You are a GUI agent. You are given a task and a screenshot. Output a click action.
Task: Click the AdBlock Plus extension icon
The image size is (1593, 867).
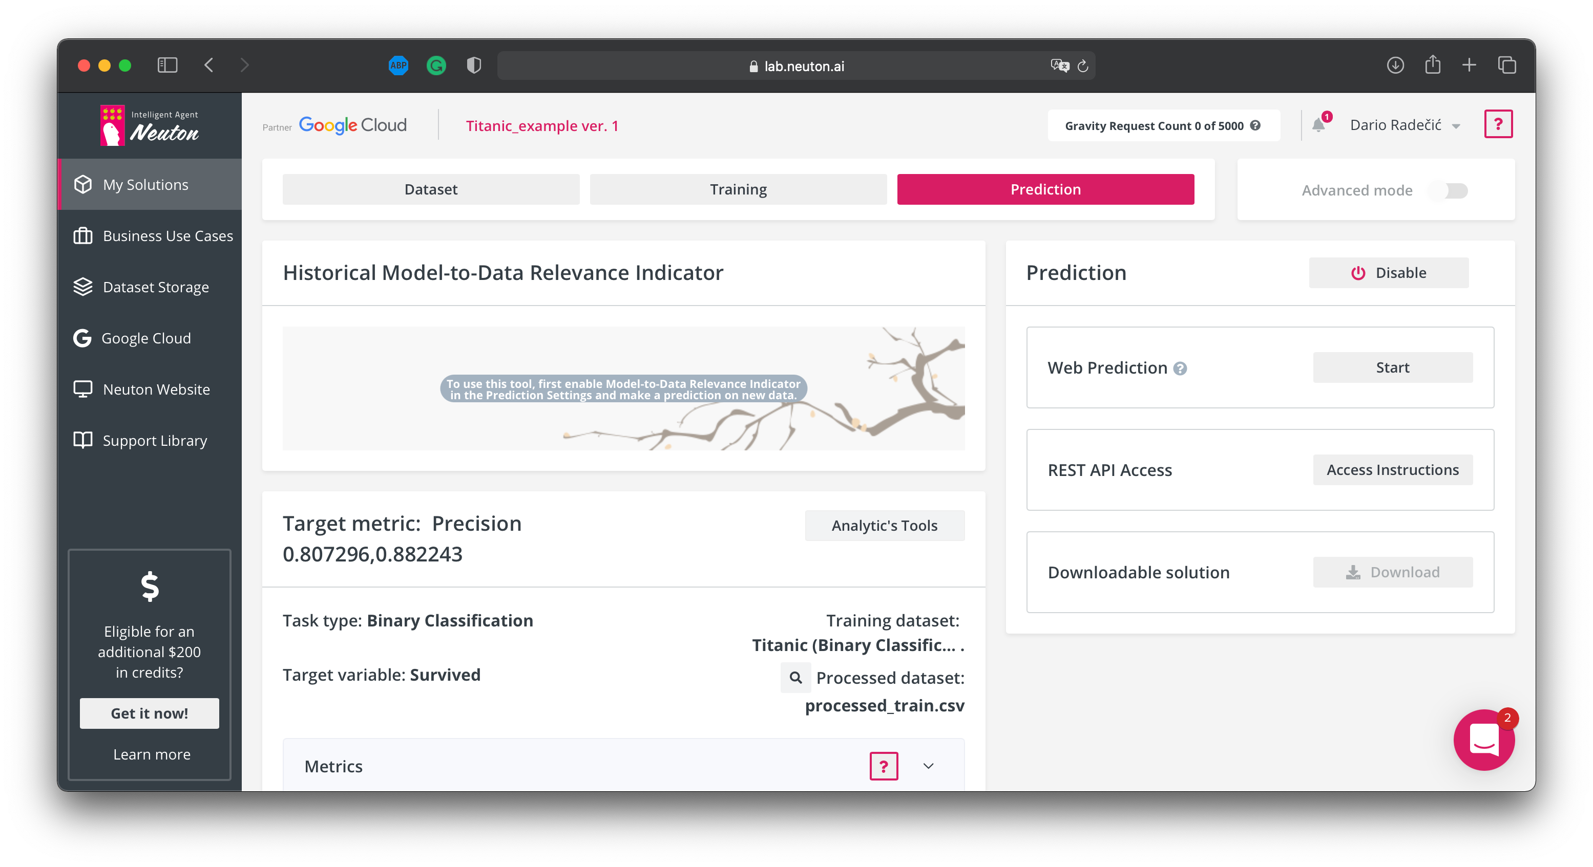pos(399,66)
